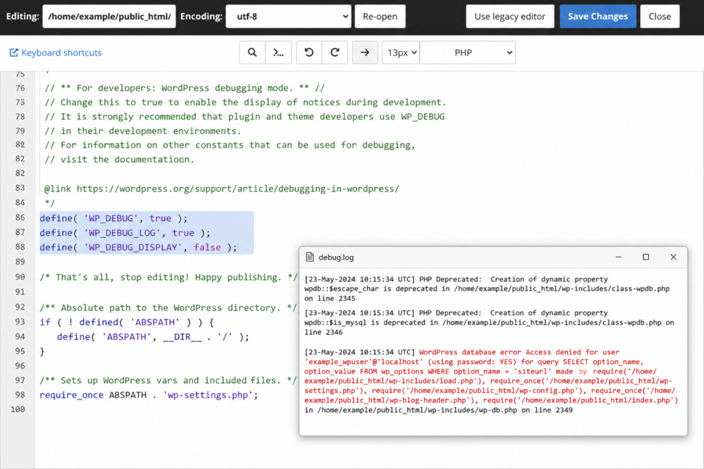Switch to Use legacy editor
Viewport: 704px width, 469px height.
509,16
